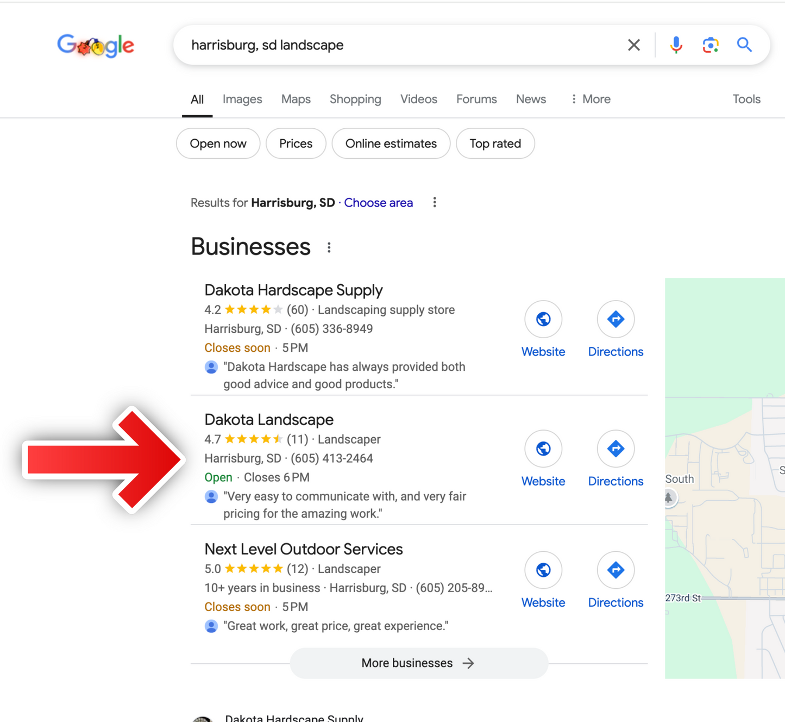
Task: Open three-dot menu beside Businesses heading
Action: tap(329, 248)
